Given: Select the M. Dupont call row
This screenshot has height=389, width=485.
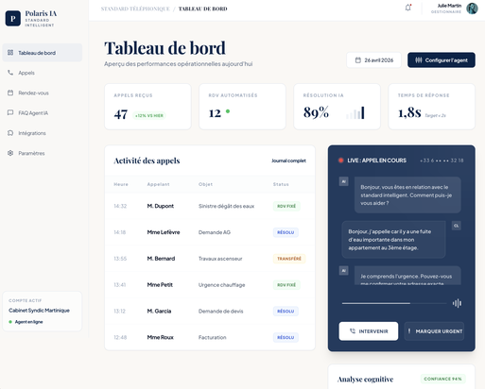Looking at the screenshot, I should pyautogui.click(x=210, y=206).
